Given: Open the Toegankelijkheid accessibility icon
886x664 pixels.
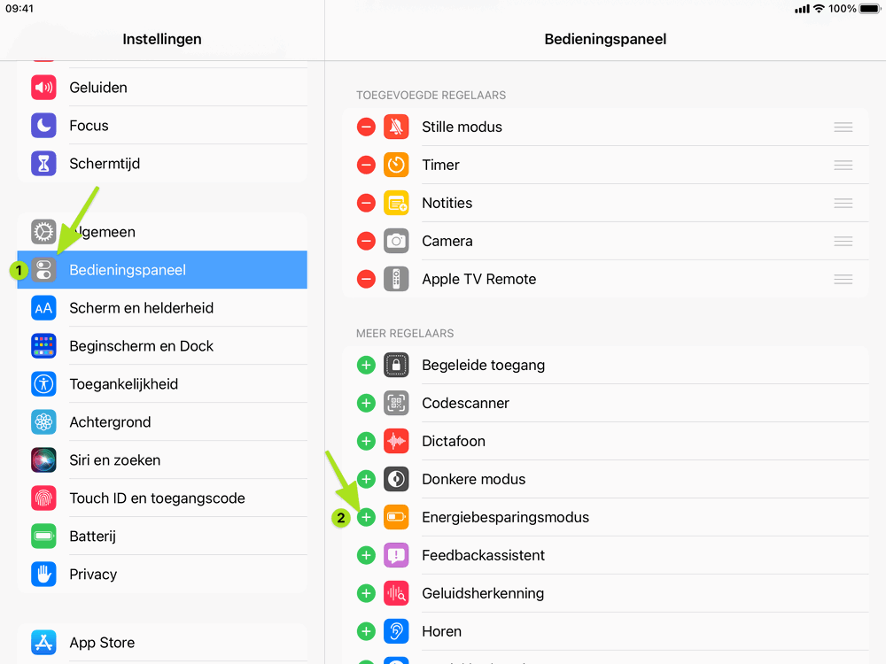Looking at the screenshot, I should click(43, 384).
